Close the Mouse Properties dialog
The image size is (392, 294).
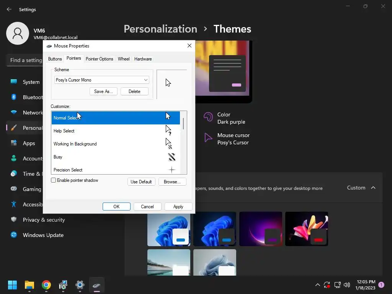pyautogui.click(x=189, y=46)
